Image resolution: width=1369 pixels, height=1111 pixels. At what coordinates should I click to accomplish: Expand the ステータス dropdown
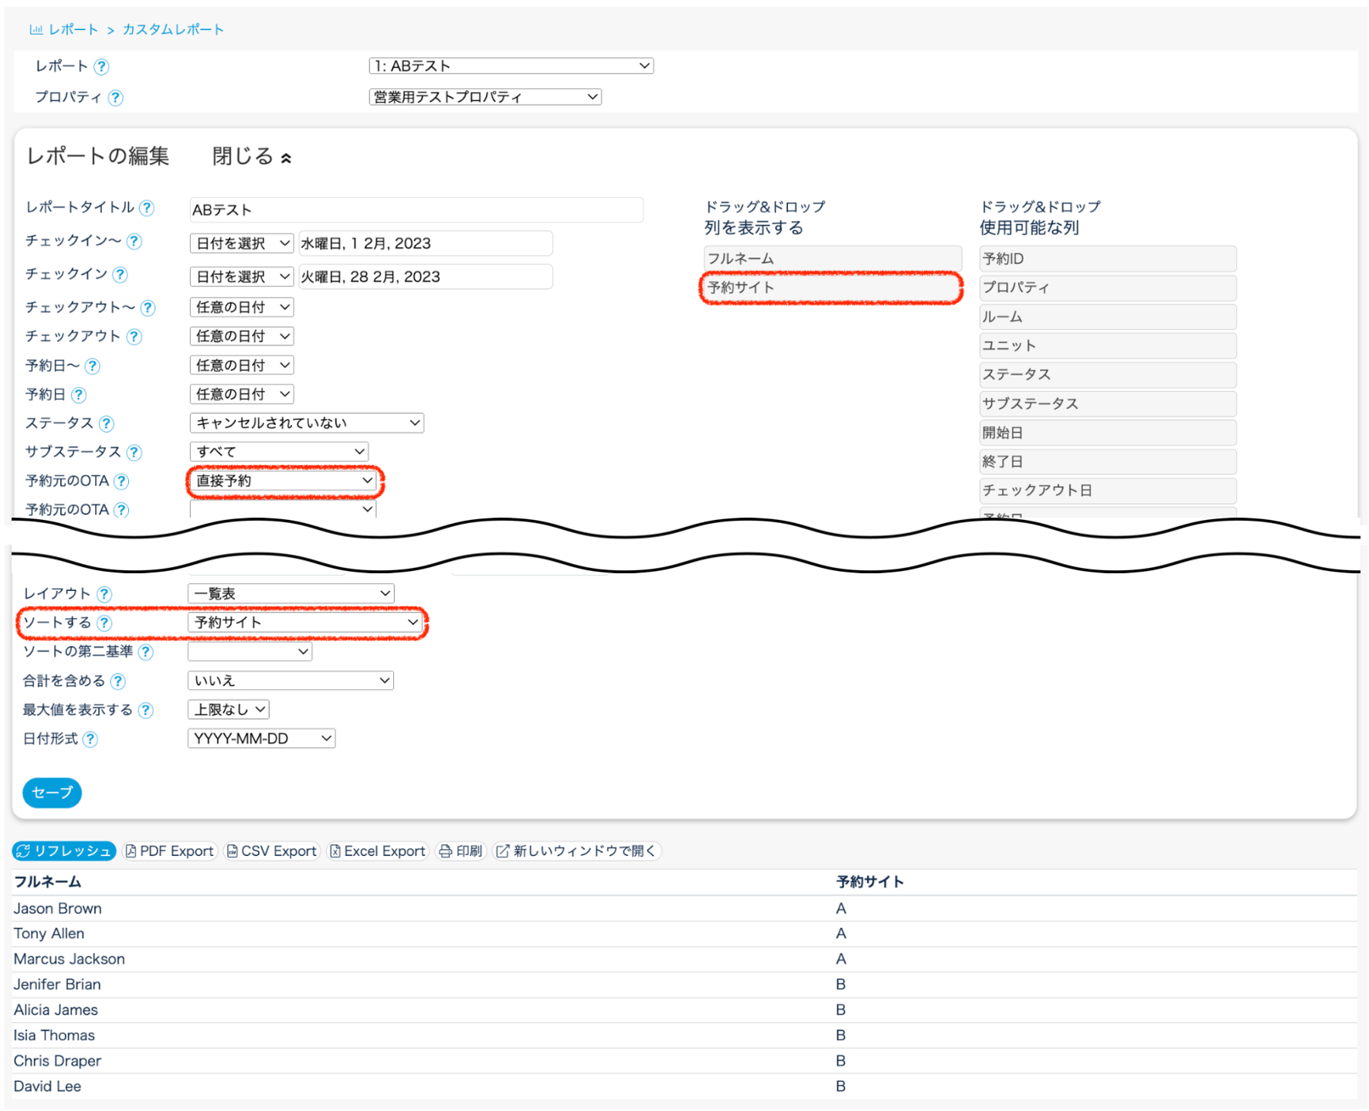pos(307,423)
